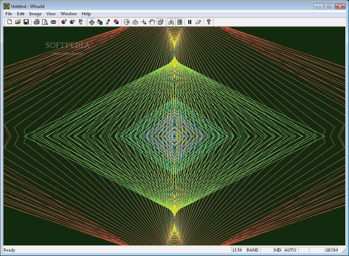Click the red-blue overlapping squares icon
The height and width of the screenshot is (256, 349).
point(116,22)
